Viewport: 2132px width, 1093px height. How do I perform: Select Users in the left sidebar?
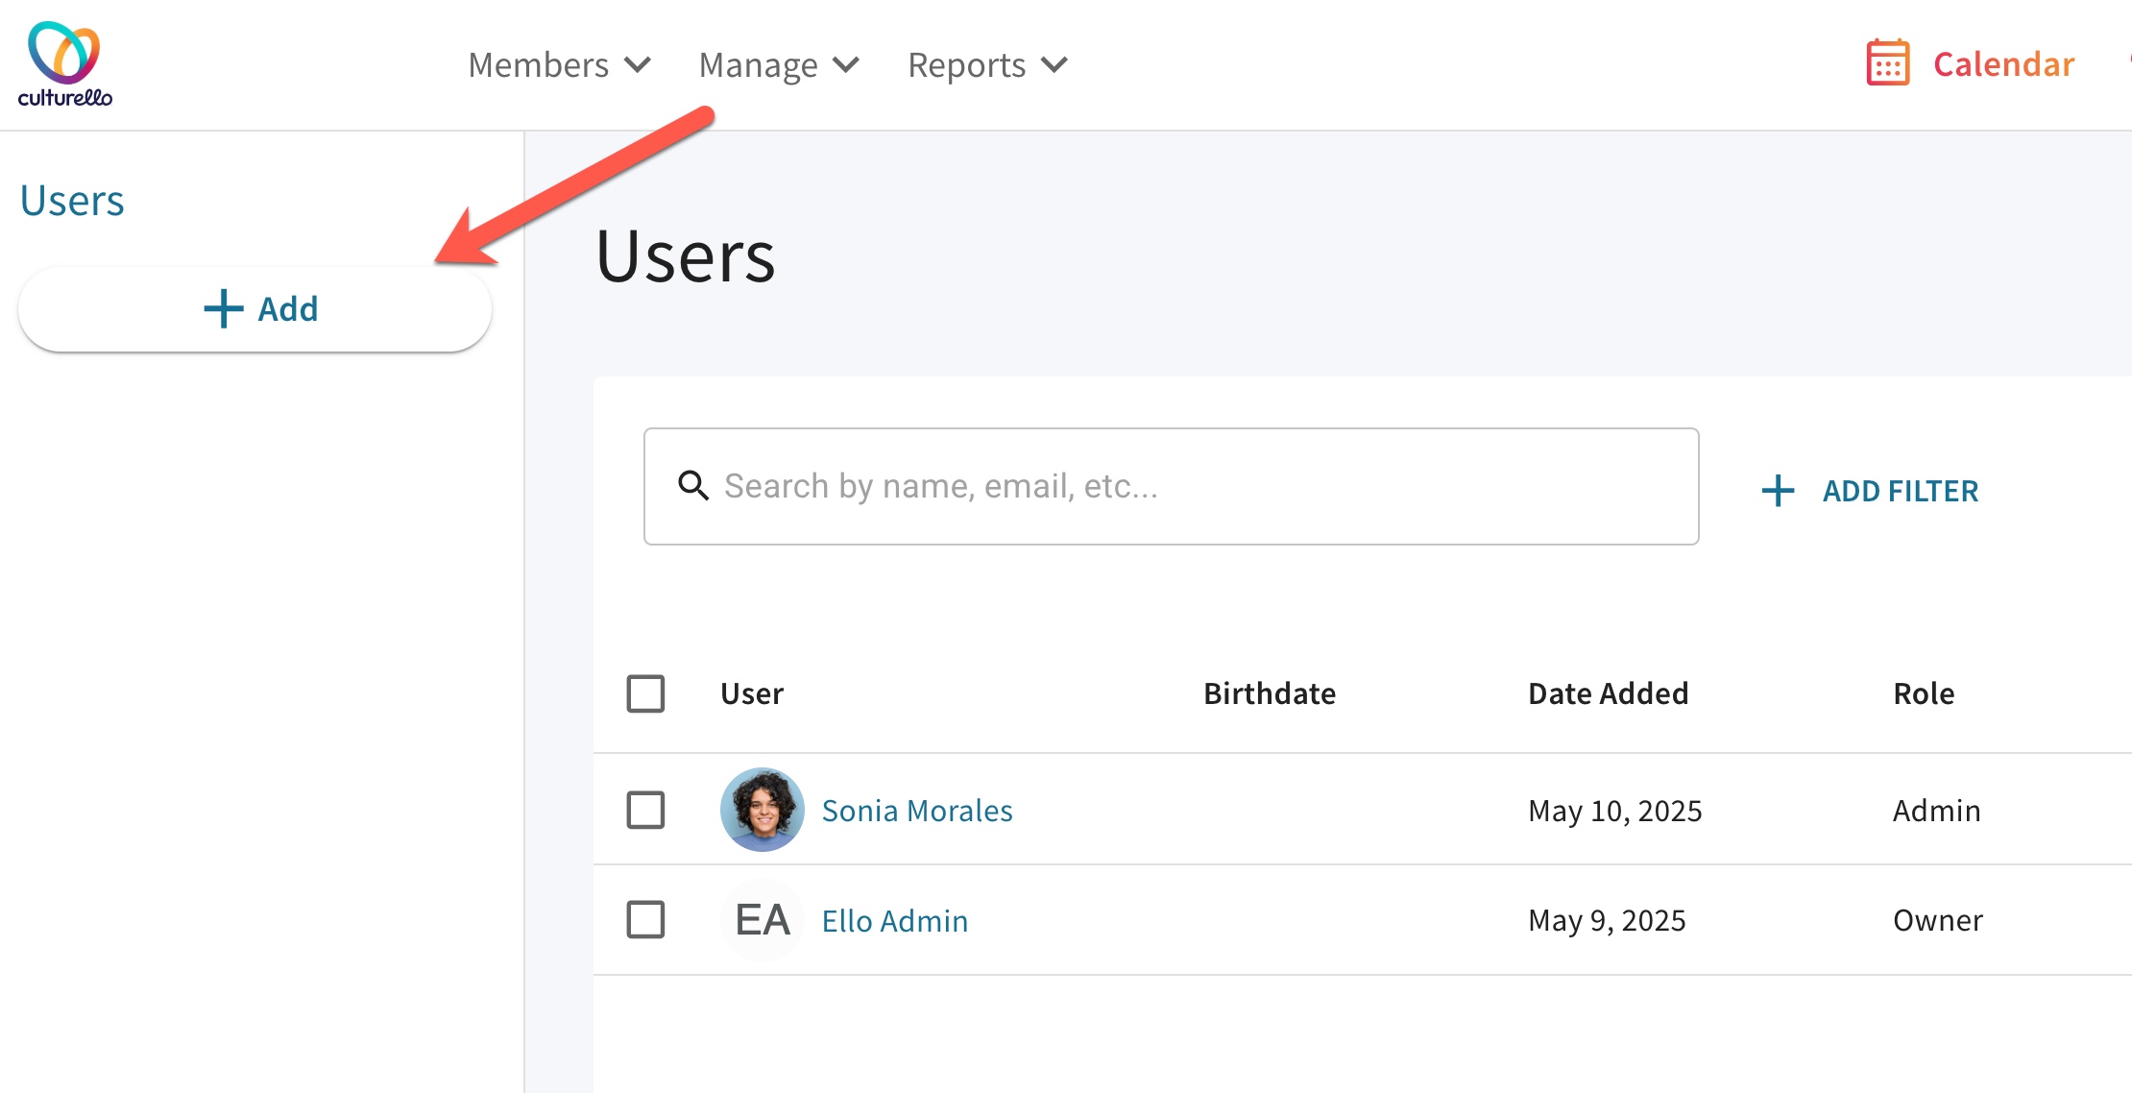72,201
